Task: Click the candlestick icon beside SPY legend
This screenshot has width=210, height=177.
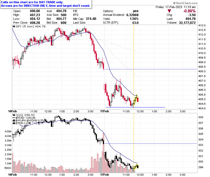Action: (x=14, y=26)
